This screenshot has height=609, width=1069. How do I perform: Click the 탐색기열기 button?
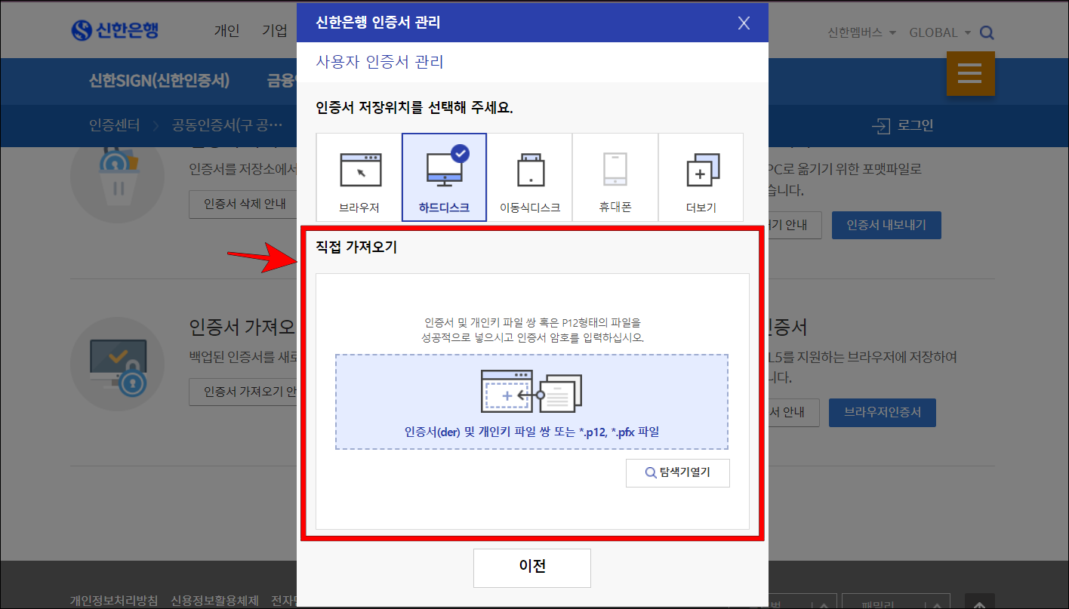click(x=677, y=473)
